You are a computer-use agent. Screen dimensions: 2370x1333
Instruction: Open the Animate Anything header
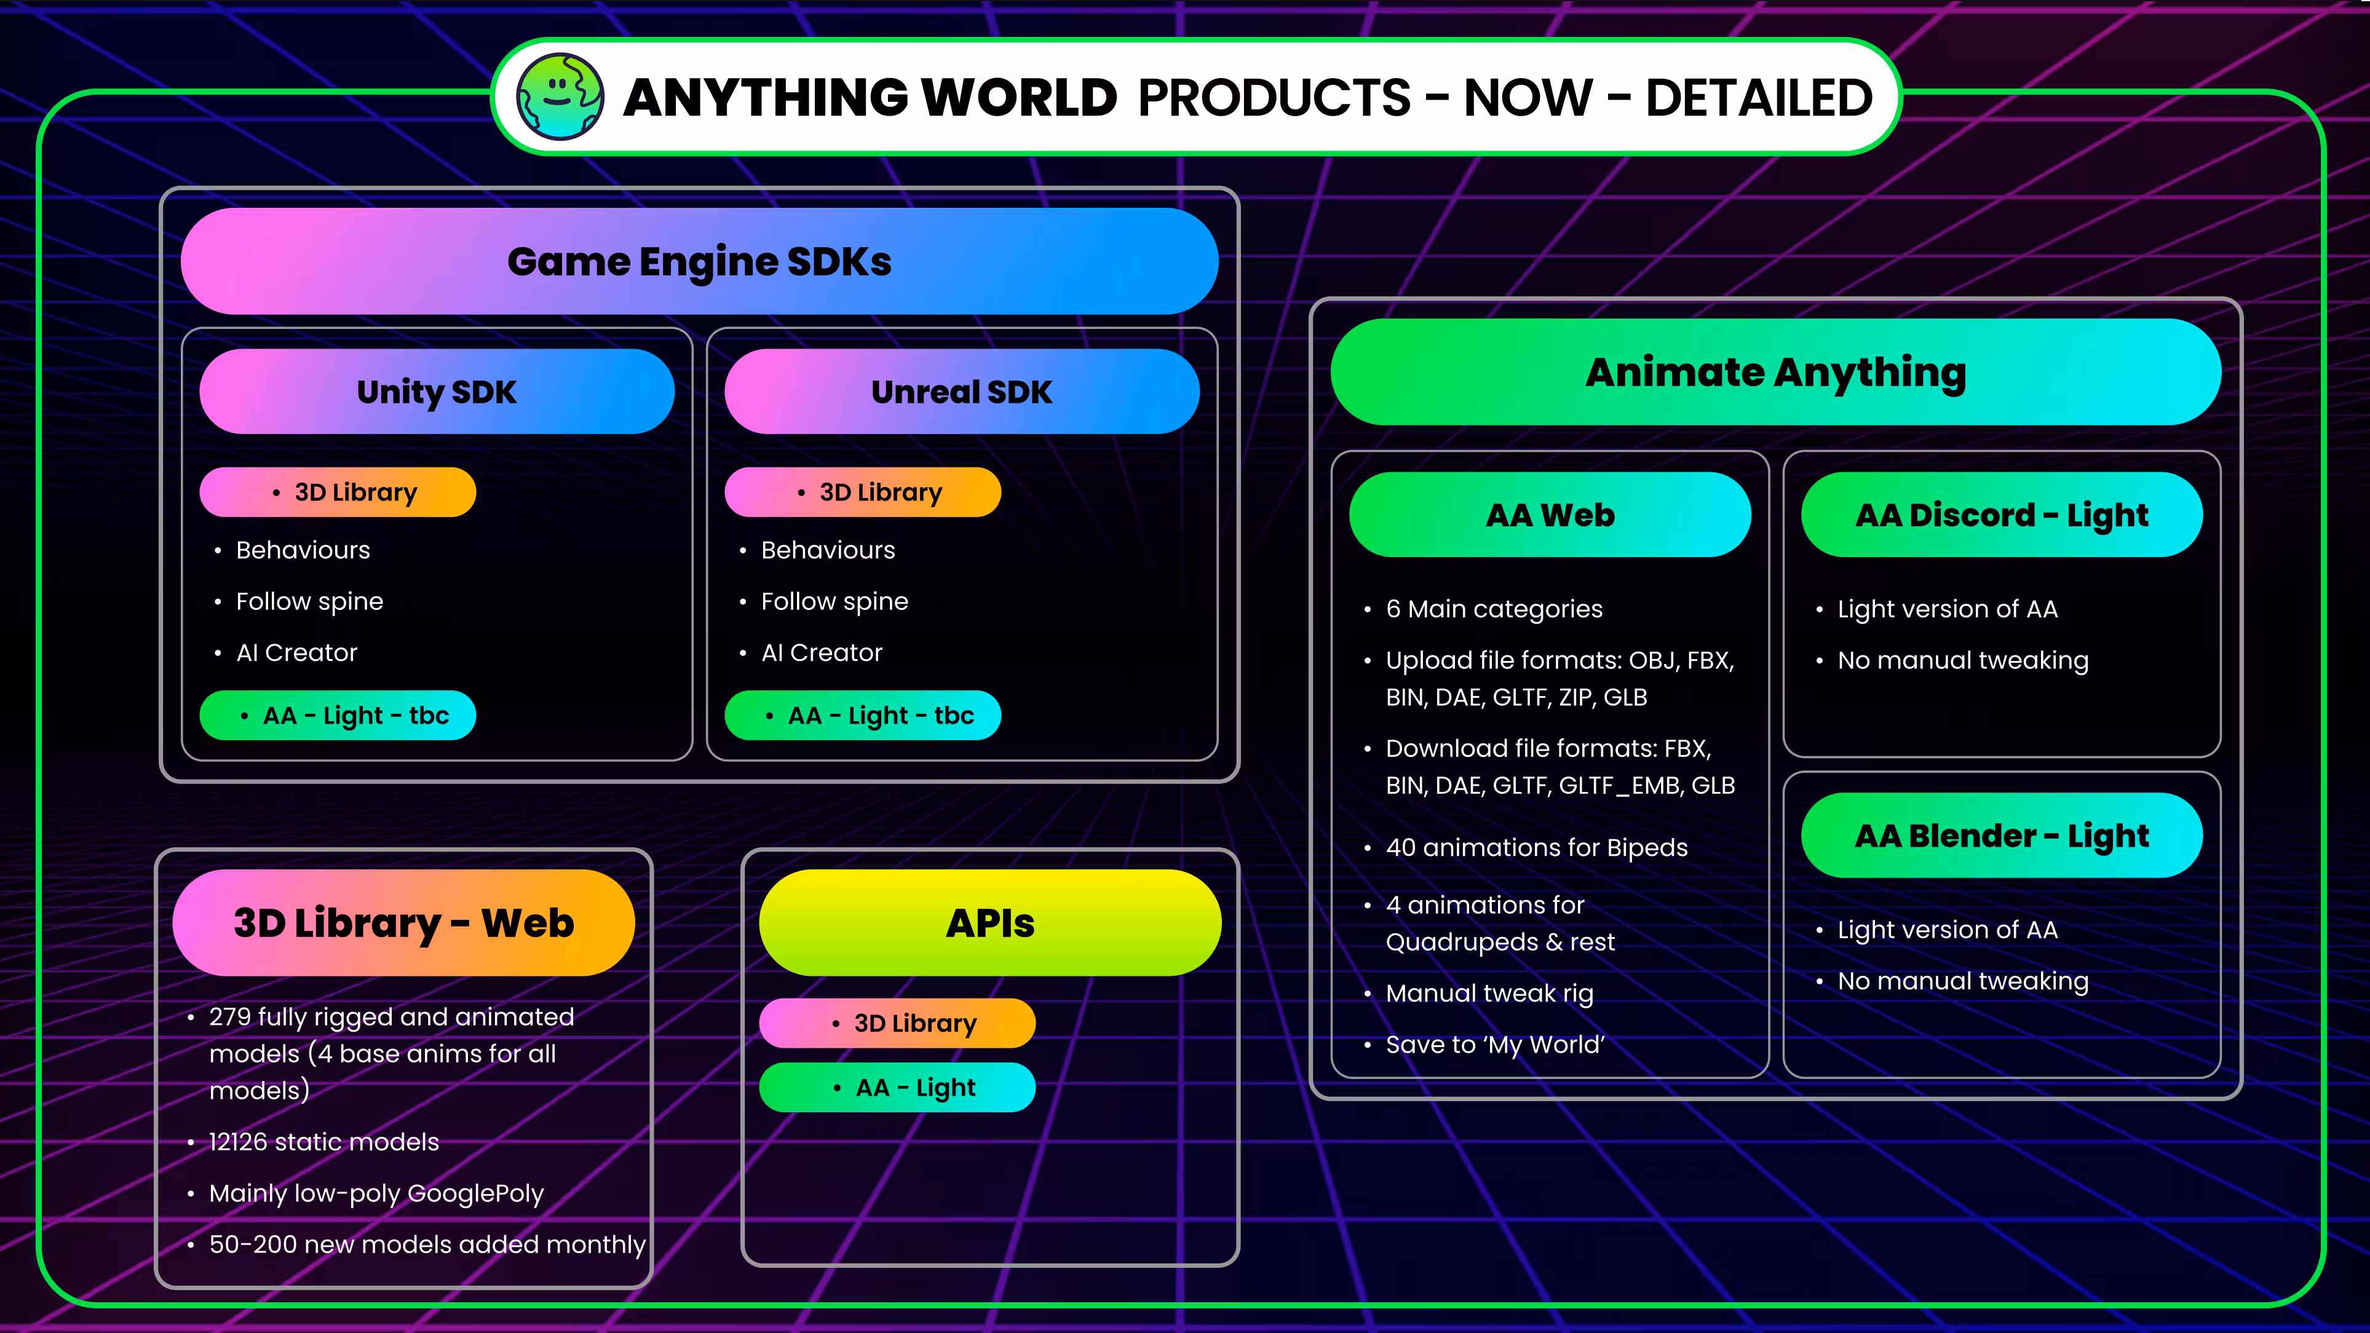[x=1776, y=373]
